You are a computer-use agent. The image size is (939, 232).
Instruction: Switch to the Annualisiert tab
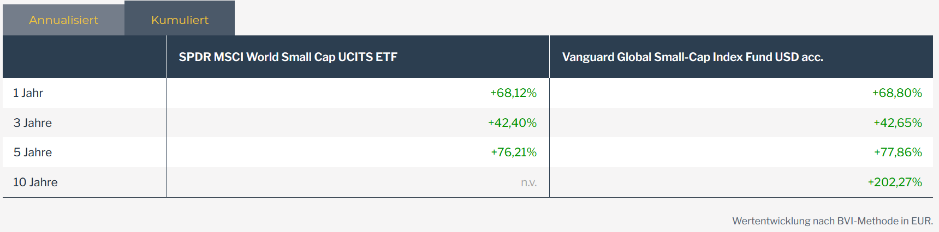coord(63,20)
